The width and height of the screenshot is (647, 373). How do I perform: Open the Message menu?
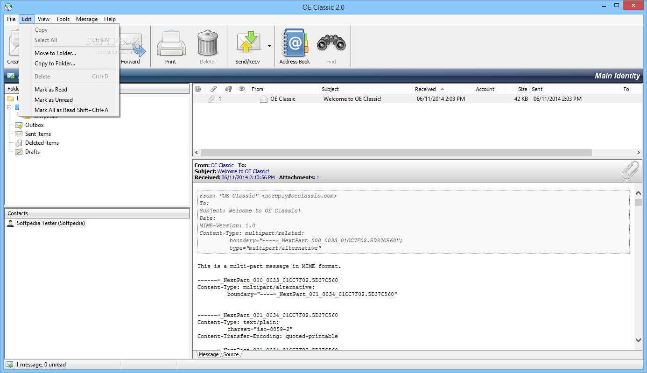coord(87,19)
